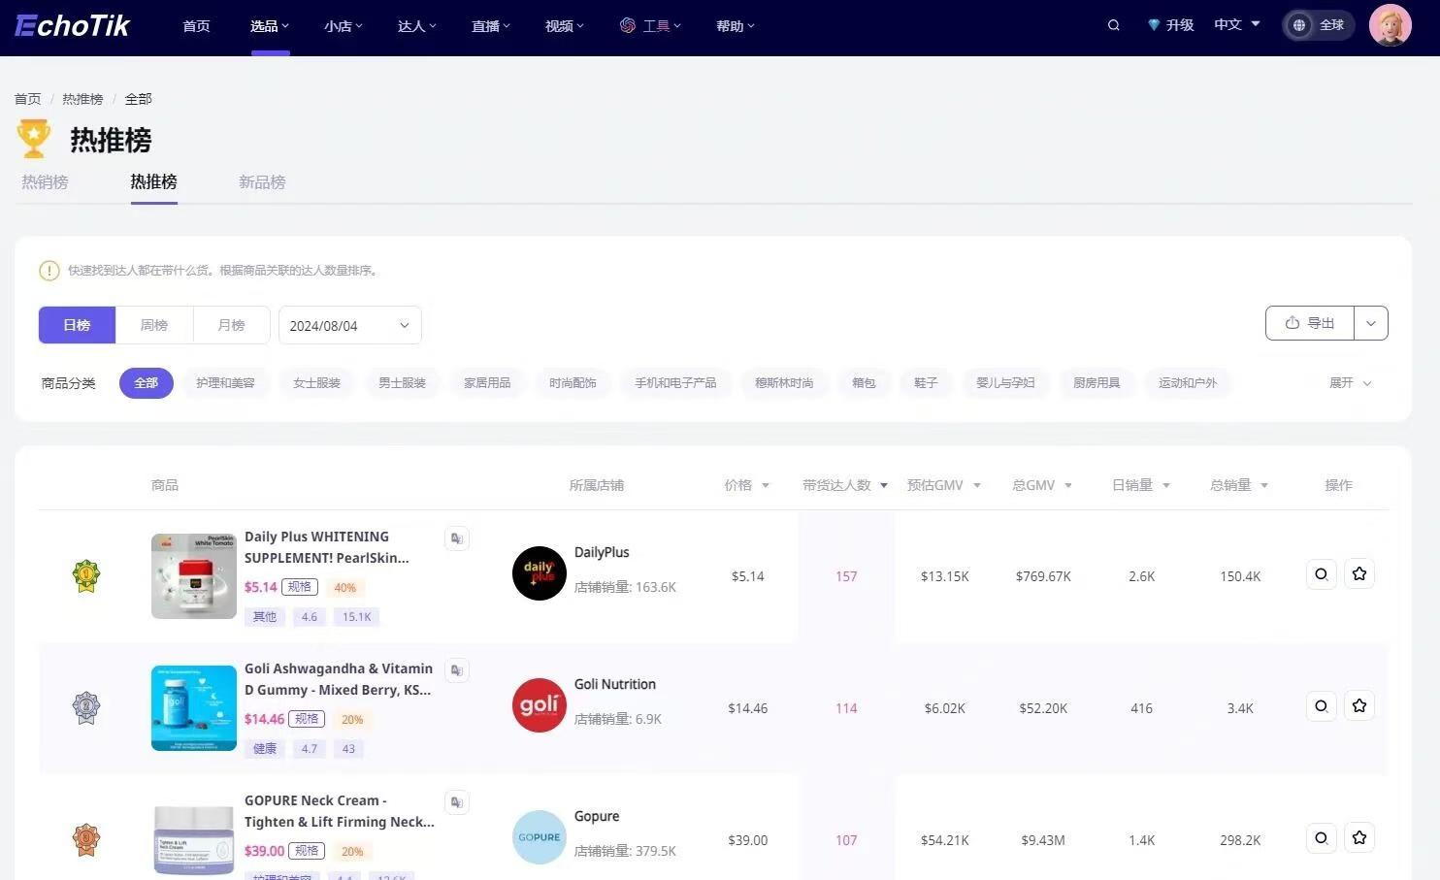Viewport: 1440px width, 880px height.
Task: Sort by 总GMV column
Action: coord(1042,485)
